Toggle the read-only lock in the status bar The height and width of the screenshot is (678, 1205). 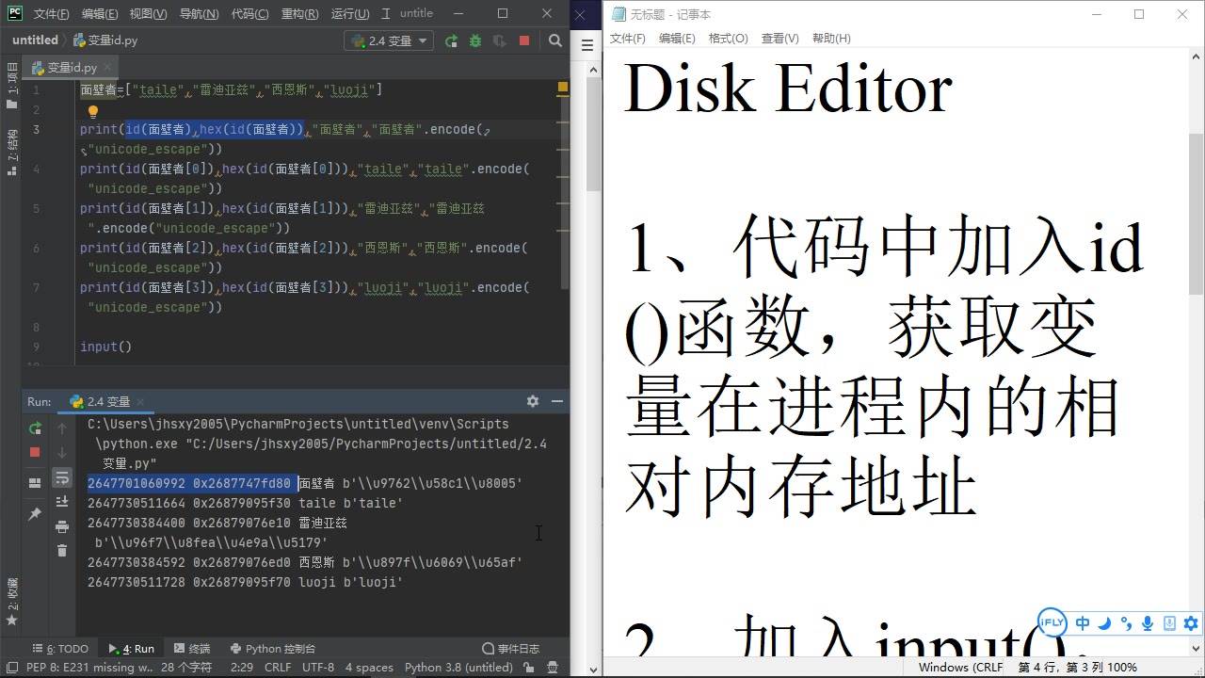coord(528,667)
